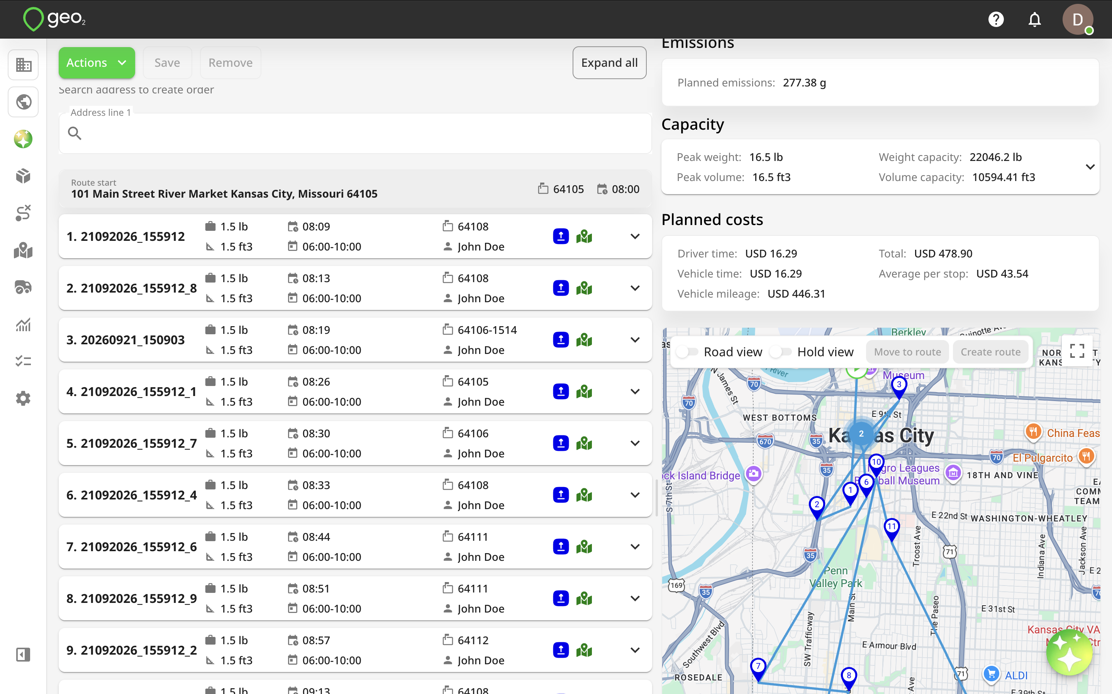
Task: Open the help question mark icon
Action: (x=996, y=19)
